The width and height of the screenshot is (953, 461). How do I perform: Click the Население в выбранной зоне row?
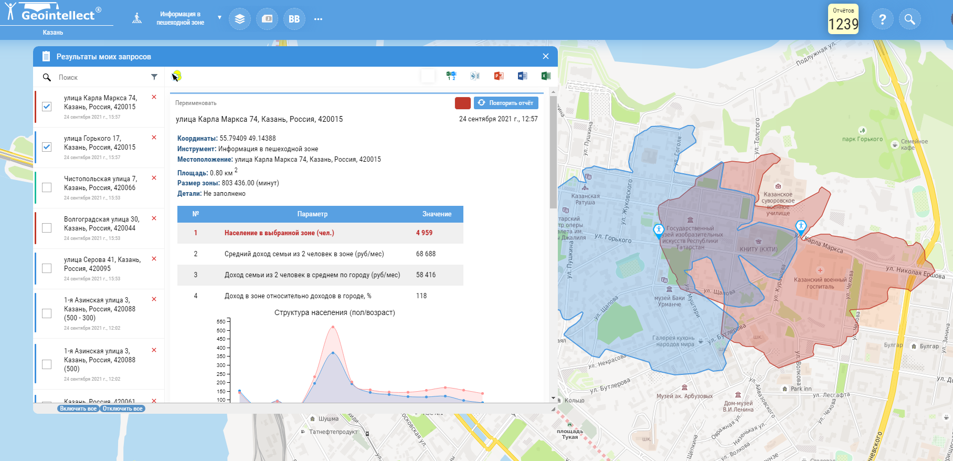320,233
